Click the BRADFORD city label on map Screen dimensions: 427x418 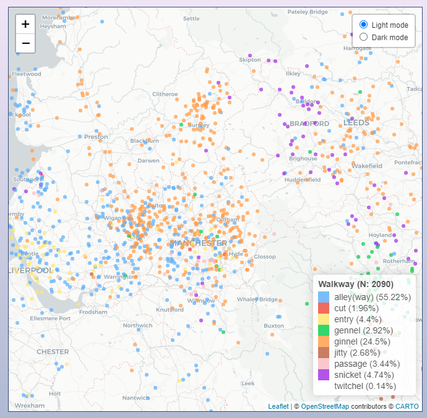[309, 123]
